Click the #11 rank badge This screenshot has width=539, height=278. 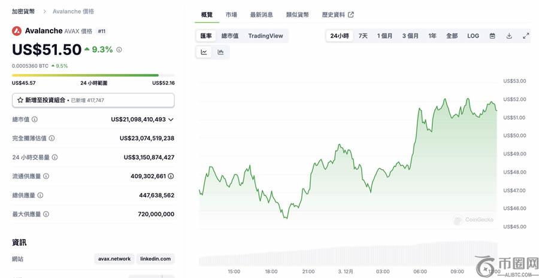click(x=101, y=31)
